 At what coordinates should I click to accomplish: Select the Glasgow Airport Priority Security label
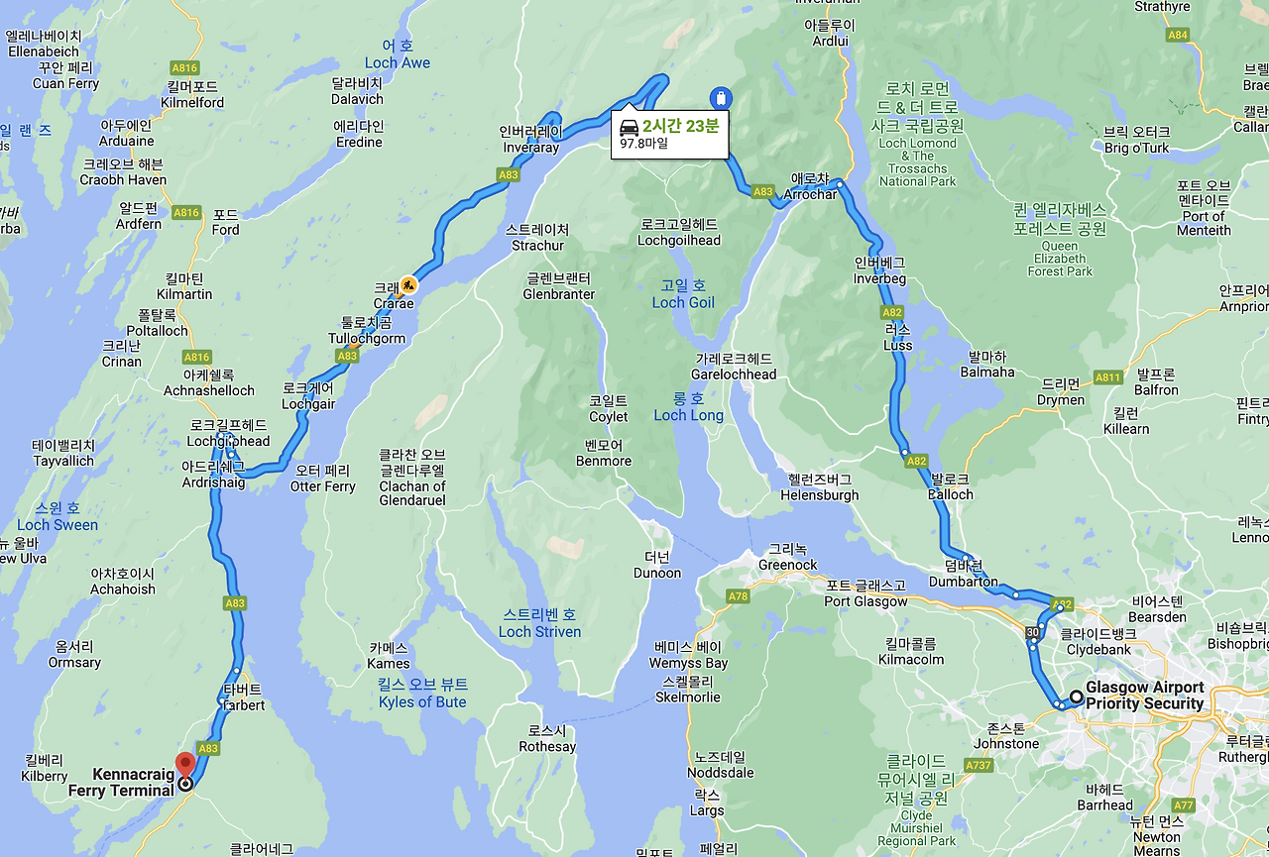[x=1145, y=696]
